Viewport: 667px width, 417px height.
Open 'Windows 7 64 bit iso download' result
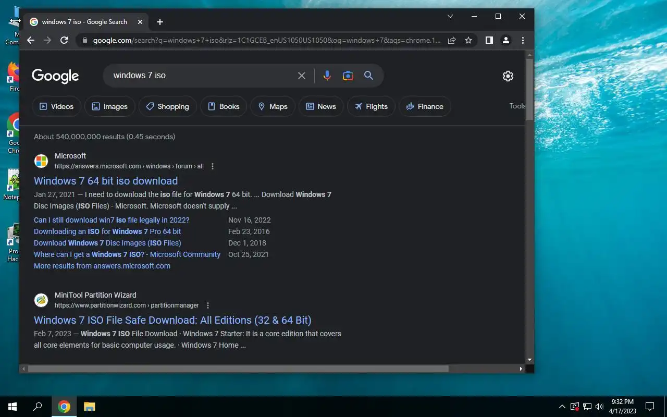pyautogui.click(x=106, y=181)
